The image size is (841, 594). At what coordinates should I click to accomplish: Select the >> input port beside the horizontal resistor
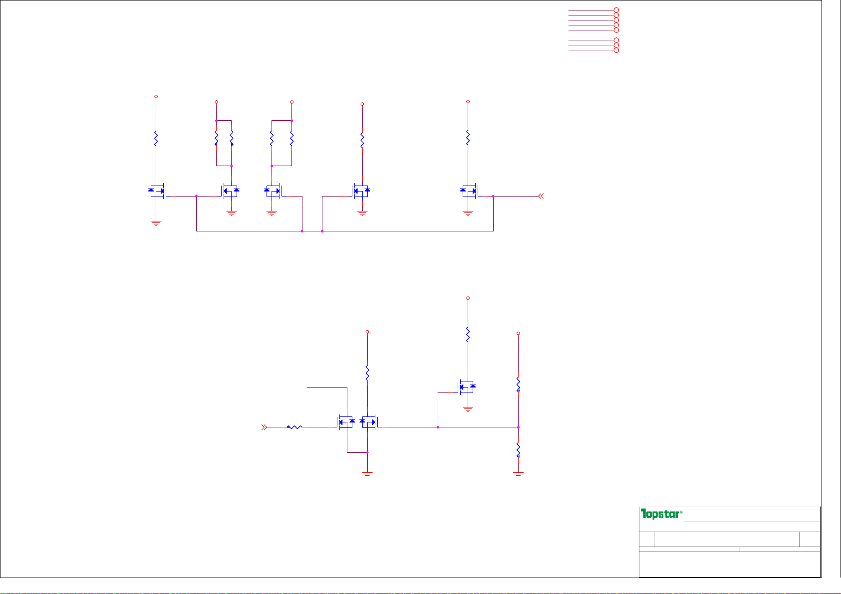coord(265,427)
